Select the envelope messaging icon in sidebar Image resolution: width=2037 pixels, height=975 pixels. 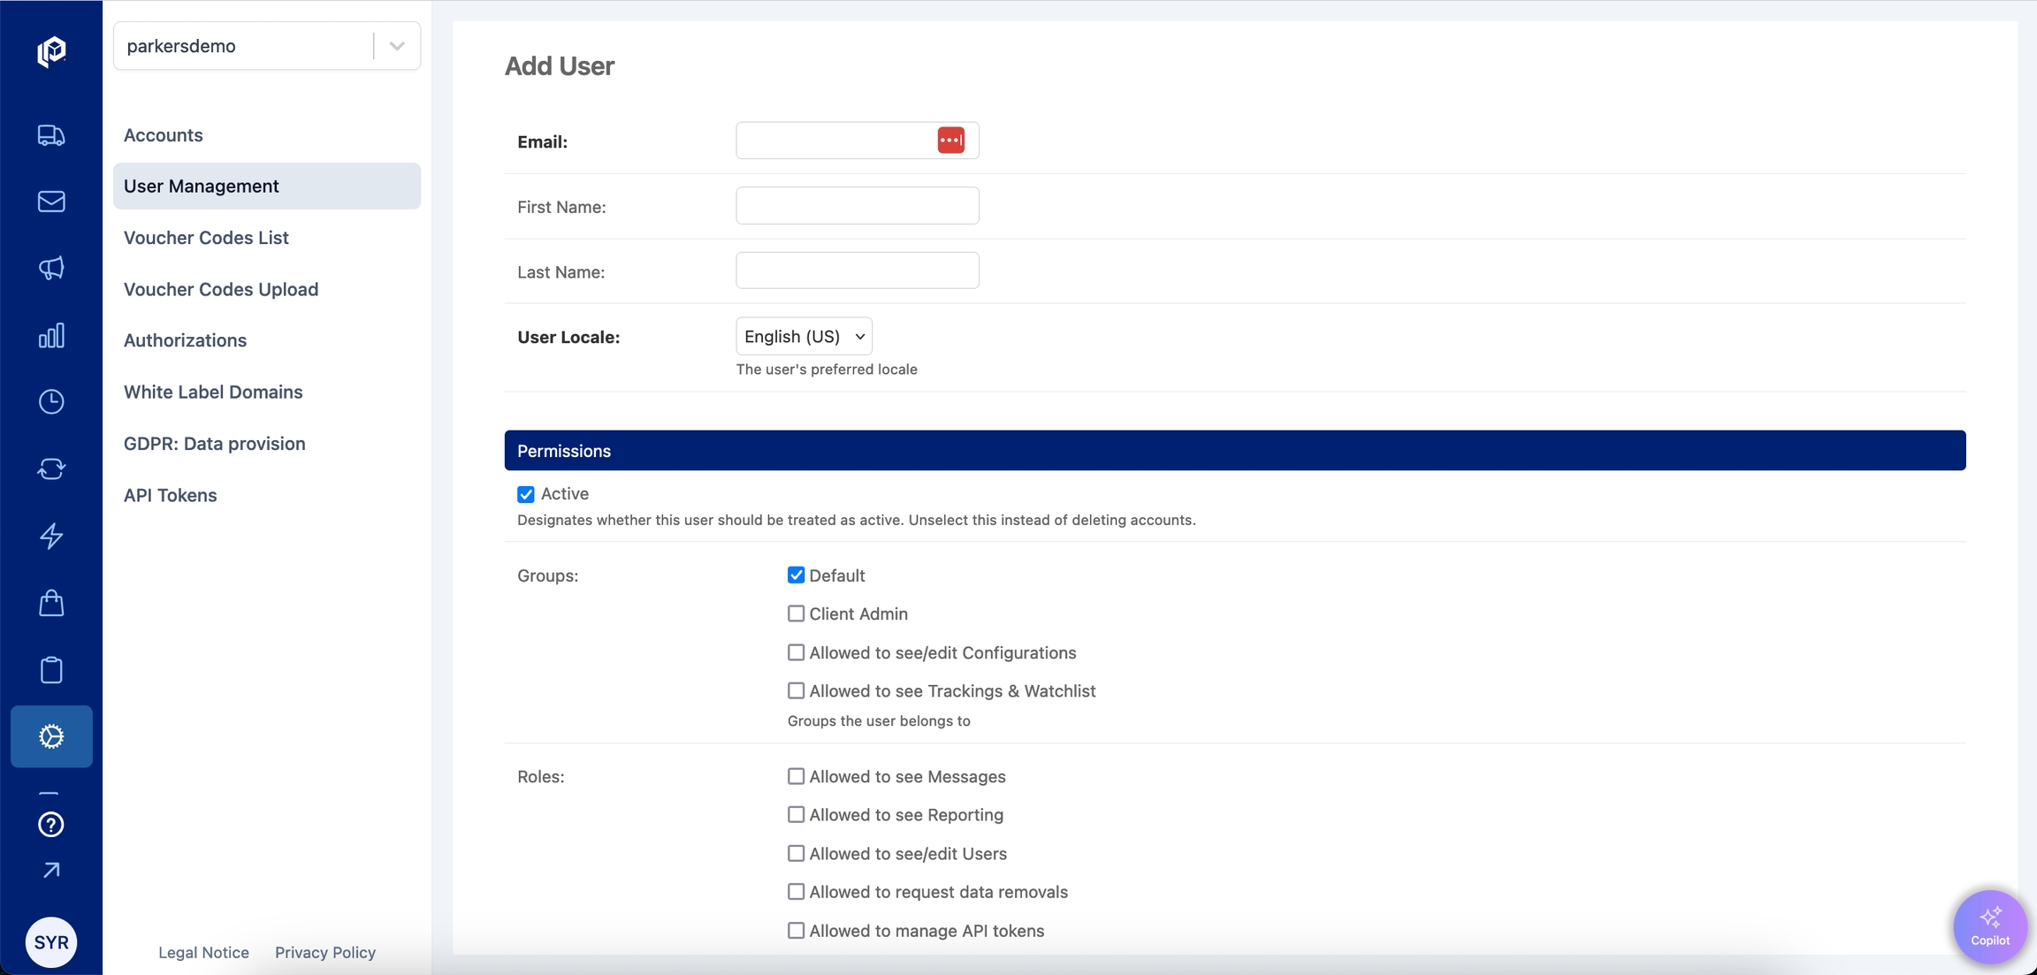click(51, 201)
